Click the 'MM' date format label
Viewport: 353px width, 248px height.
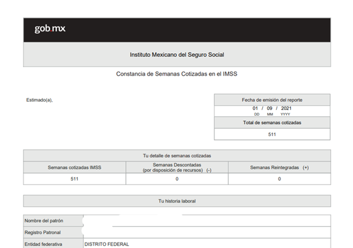[270, 114]
